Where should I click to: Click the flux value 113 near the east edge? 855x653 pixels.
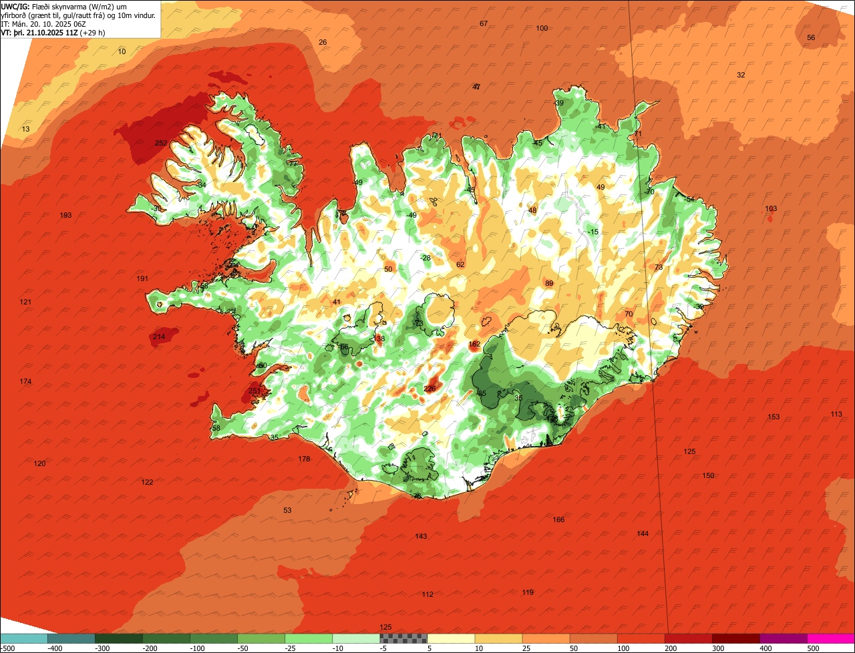point(836,414)
